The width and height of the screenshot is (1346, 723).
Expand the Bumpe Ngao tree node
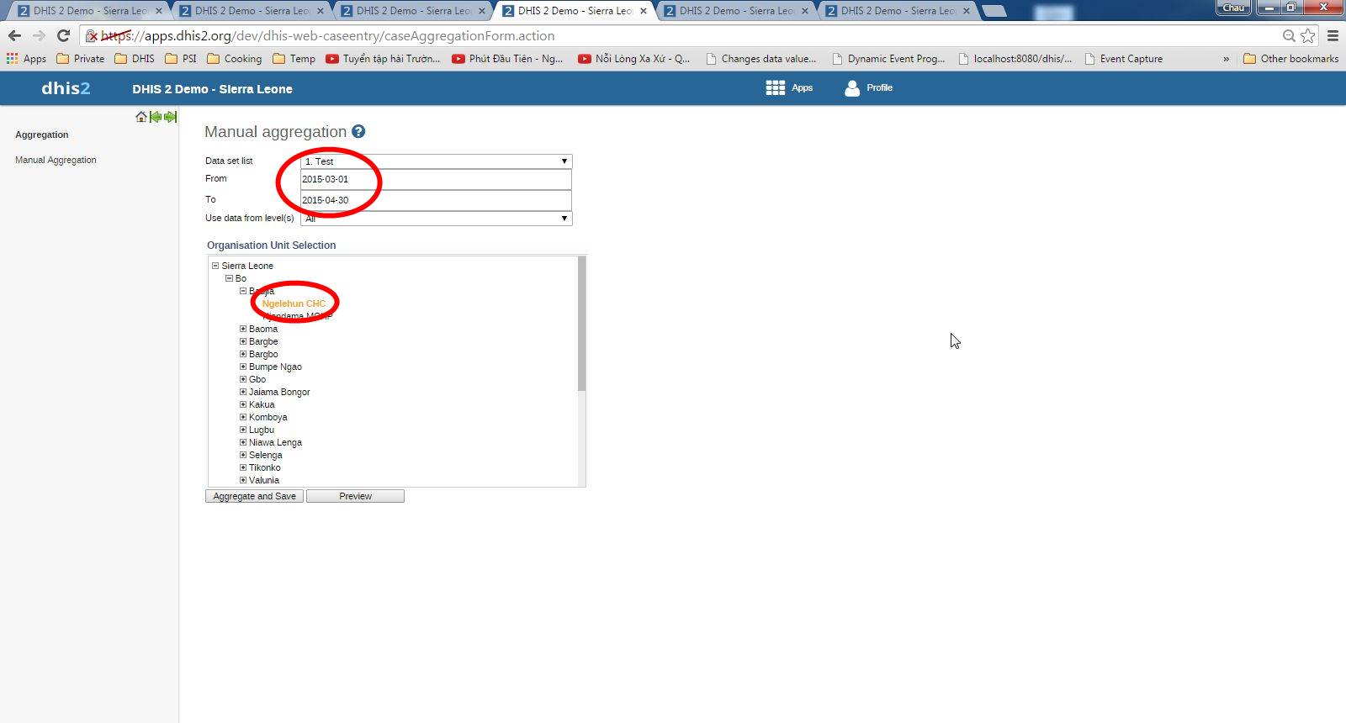click(x=243, y=367)
